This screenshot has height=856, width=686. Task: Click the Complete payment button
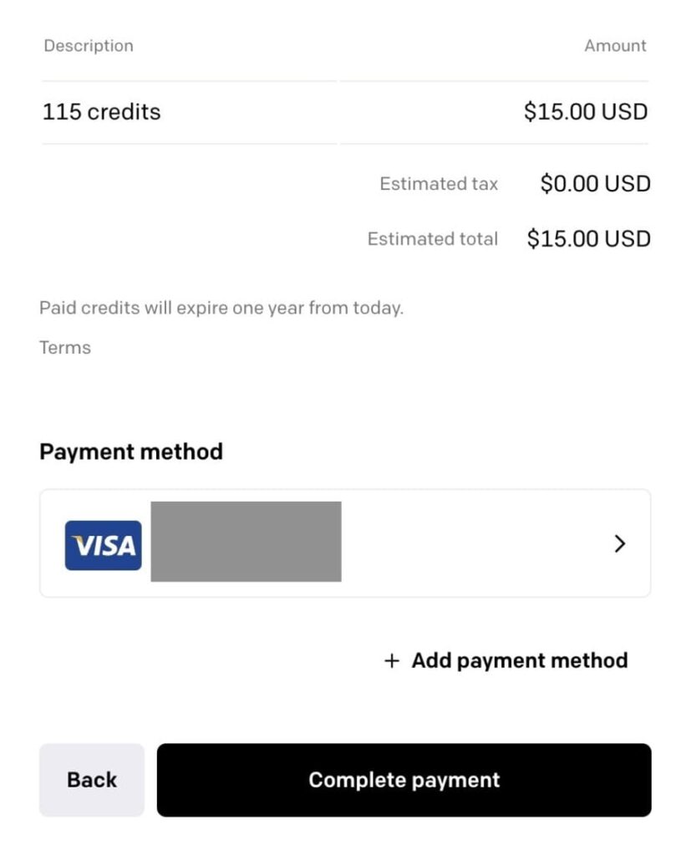tap(404, 780)
